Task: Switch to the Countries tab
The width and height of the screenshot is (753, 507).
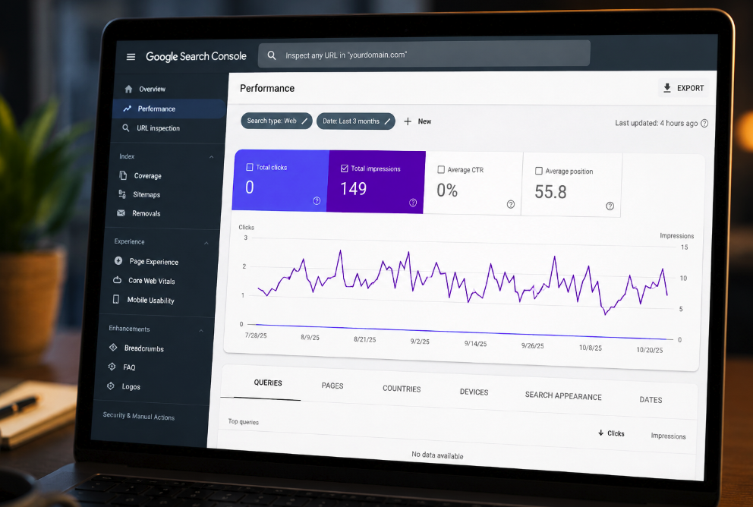Action: 402,389
